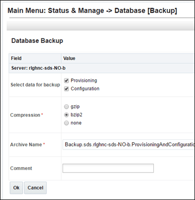Select bzip2 compression radio button
The width and height of the screenshot is (195, 200).
pyautogui.click(x=66, y=115)
